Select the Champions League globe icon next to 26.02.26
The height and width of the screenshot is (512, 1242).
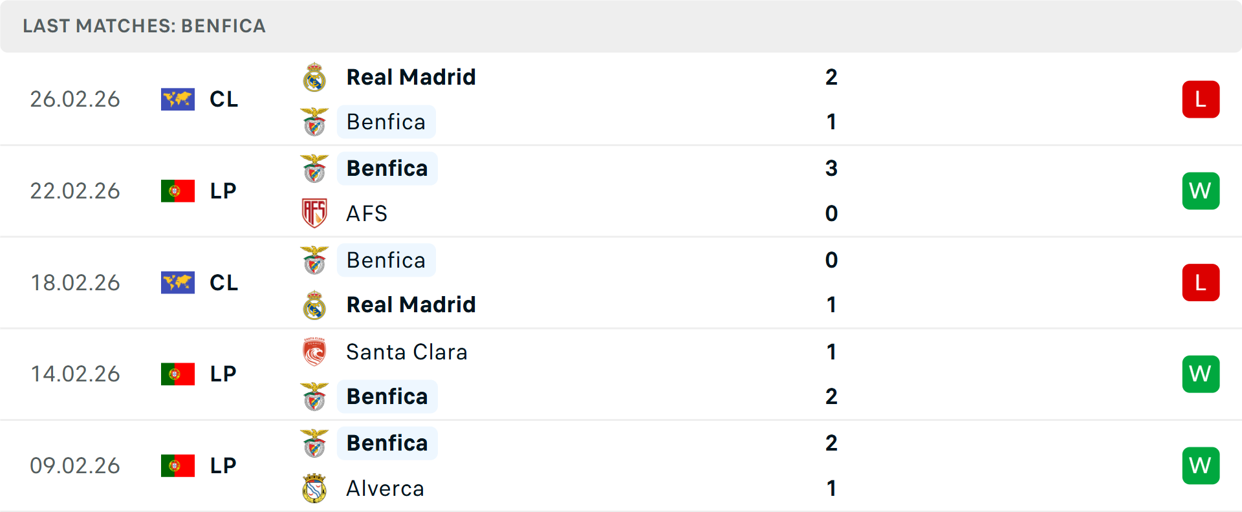point(178,99)
